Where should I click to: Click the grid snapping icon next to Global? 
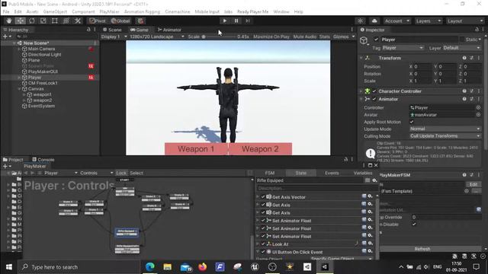[x=140, y=21]
